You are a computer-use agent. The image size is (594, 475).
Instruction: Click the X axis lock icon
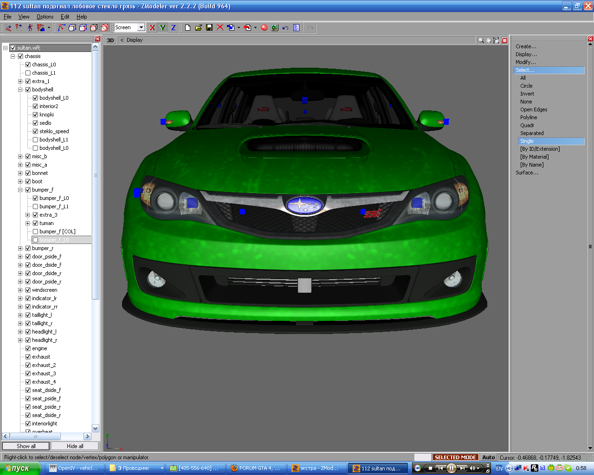[x=152, y=28]
